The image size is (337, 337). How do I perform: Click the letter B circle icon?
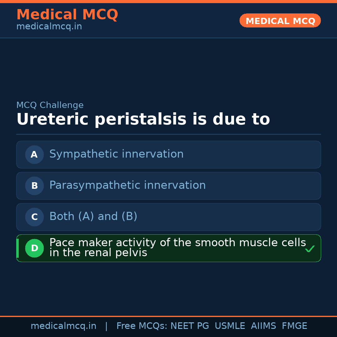(34, 186)
